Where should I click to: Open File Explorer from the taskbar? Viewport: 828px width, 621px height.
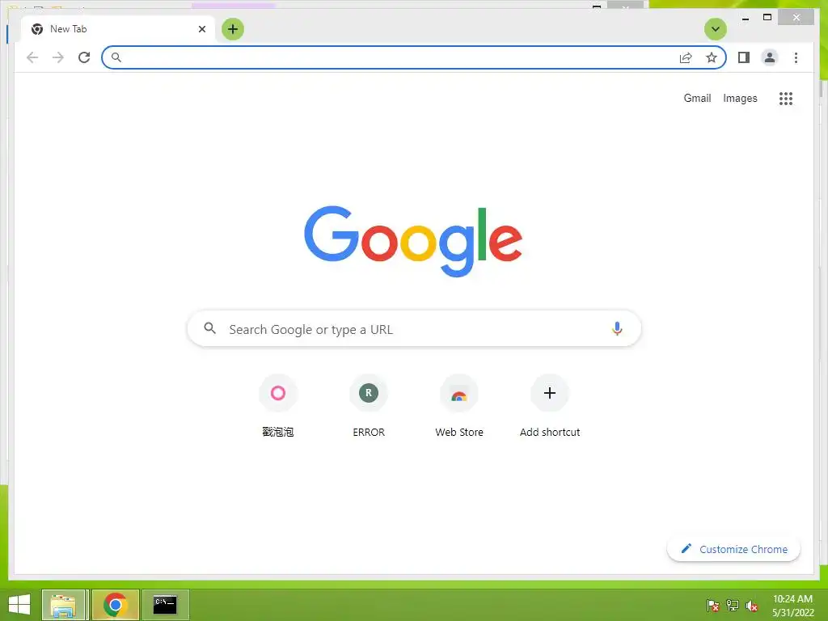pos(63,605)
